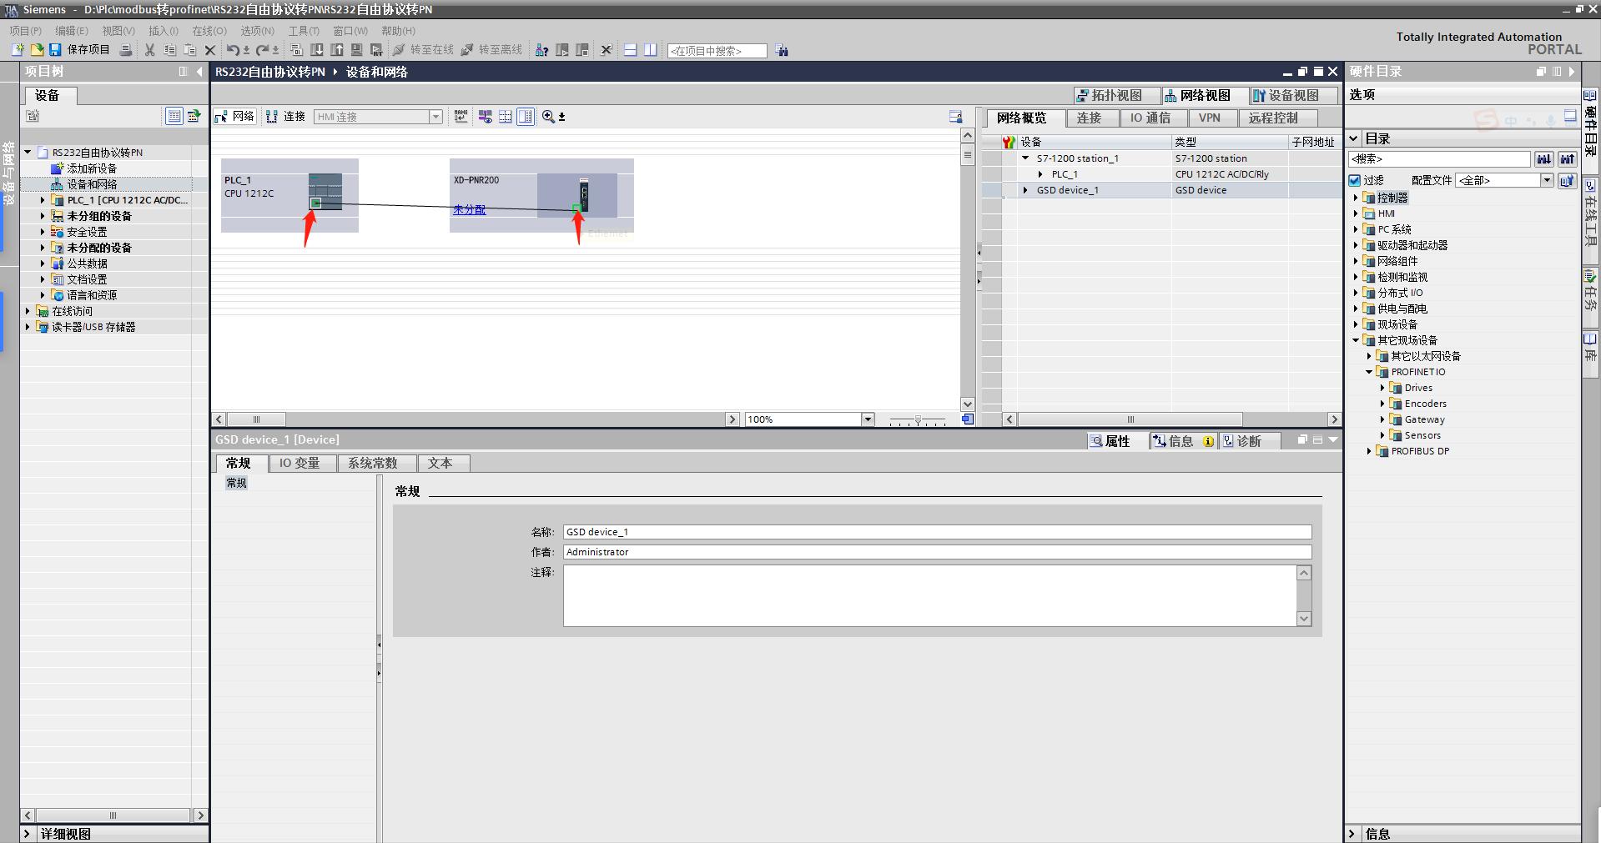Toggle the 过滤 filter checkbox
Image resolution: width=1601 pixels, height=843 pixels.
1356,180
